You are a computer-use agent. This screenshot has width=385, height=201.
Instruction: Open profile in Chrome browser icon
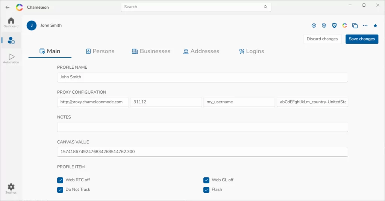314,25
